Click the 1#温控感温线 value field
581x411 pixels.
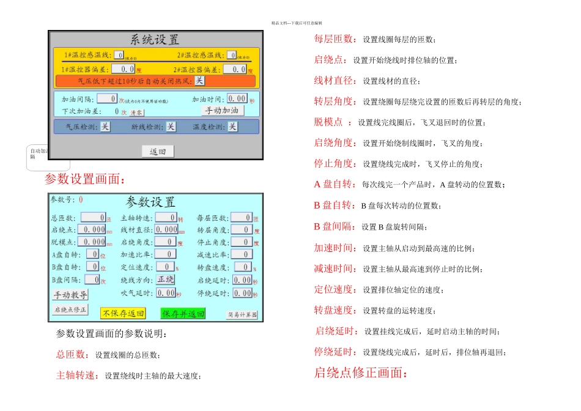pos(119,55)
